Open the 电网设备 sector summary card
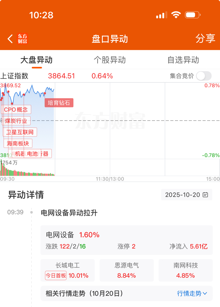This screenshot has width=220, height=307. click(x=127, y=240)
